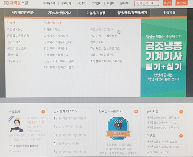Screen dimensions: 193x157
Task: Open the 이벤트 top menu
Action: tap(110, 3)
